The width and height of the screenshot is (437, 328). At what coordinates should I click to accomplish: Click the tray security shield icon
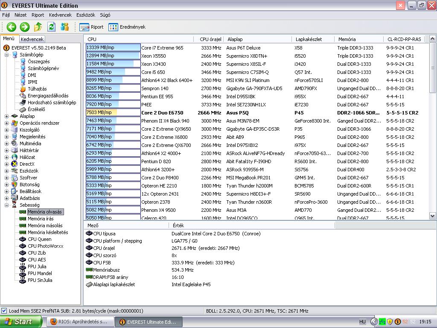click(390, 322)
